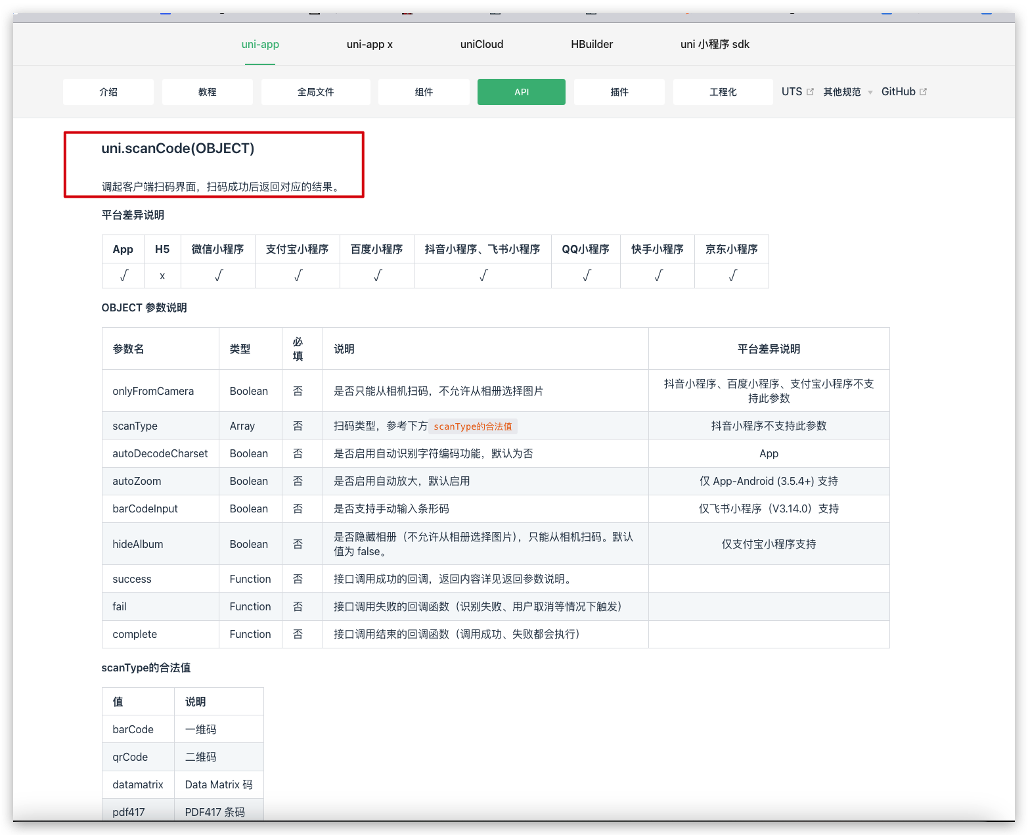
Task: Click the Data Matrix 码 description cell
Action: pos(219,784)
